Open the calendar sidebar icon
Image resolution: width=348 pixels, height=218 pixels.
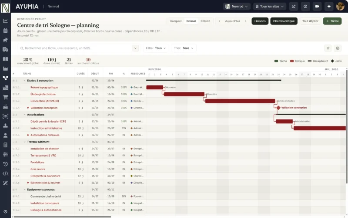point(5,31)
